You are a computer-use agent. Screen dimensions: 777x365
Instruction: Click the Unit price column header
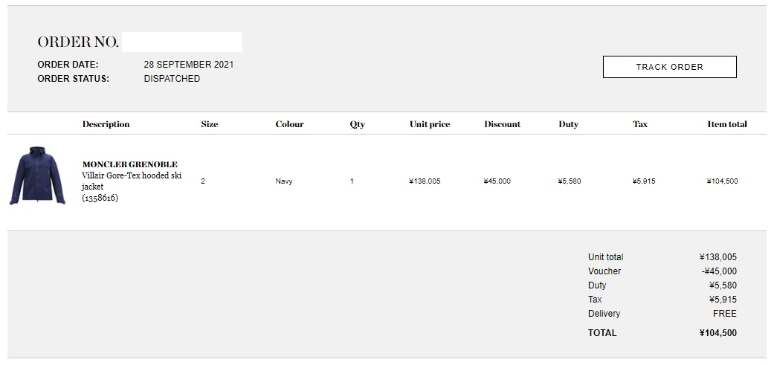click(430, 124)
